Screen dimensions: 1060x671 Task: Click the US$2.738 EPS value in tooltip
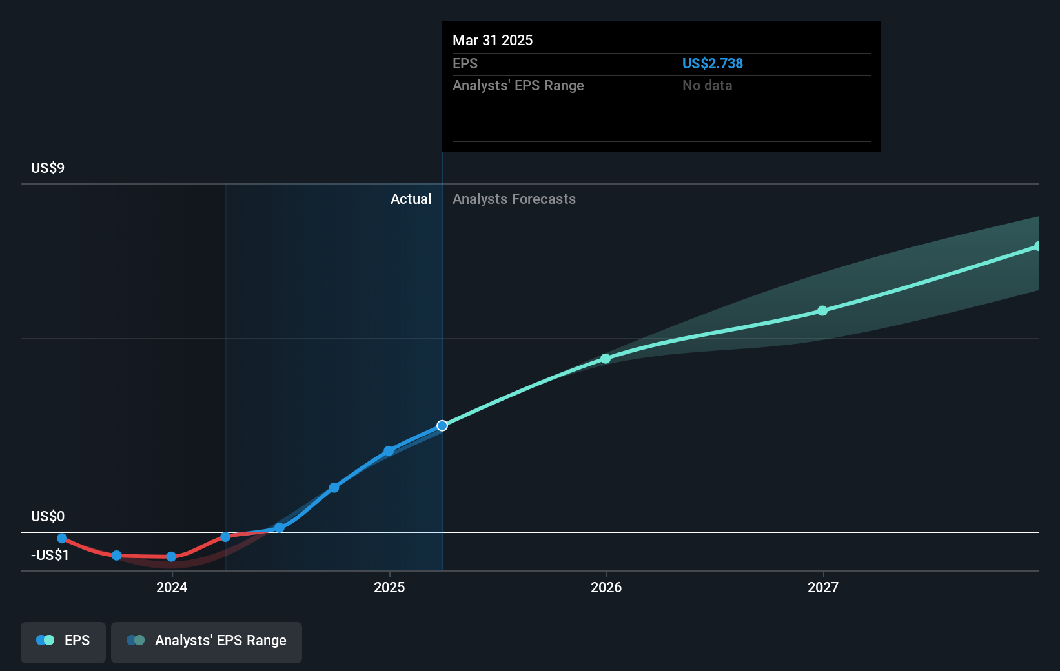tap(713, 63)
